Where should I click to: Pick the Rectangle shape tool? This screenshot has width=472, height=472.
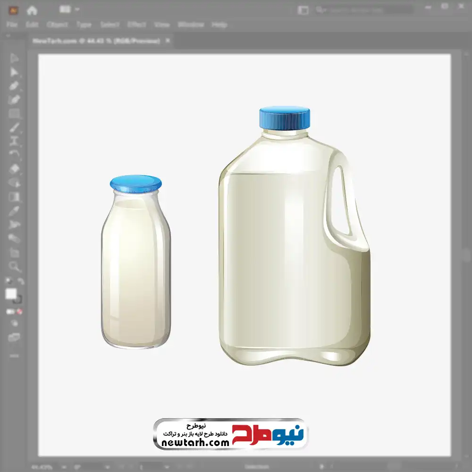[x=14, y=113]
